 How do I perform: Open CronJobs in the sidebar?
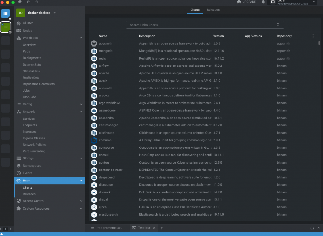pos(29,97)
